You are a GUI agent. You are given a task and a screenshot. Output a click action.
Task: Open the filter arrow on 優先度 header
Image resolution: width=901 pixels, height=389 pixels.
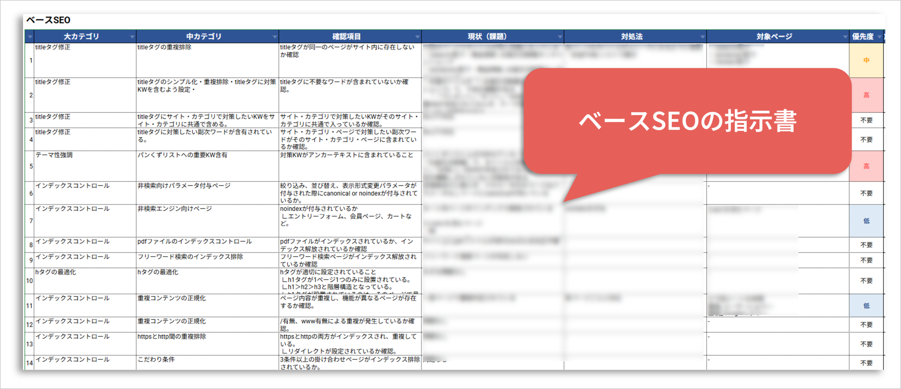pyautogui.click(x=880, y=37)
